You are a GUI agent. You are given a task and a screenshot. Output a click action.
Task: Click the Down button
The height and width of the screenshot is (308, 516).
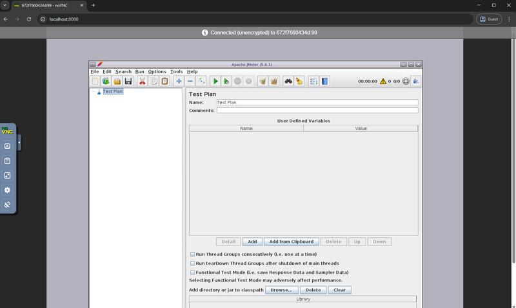pyautogui.click(x=379, y=242)
